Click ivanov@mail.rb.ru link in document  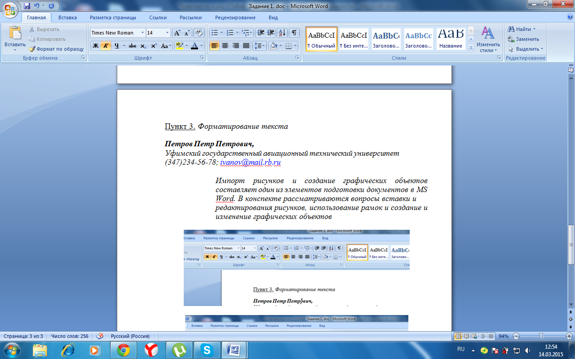251,162
